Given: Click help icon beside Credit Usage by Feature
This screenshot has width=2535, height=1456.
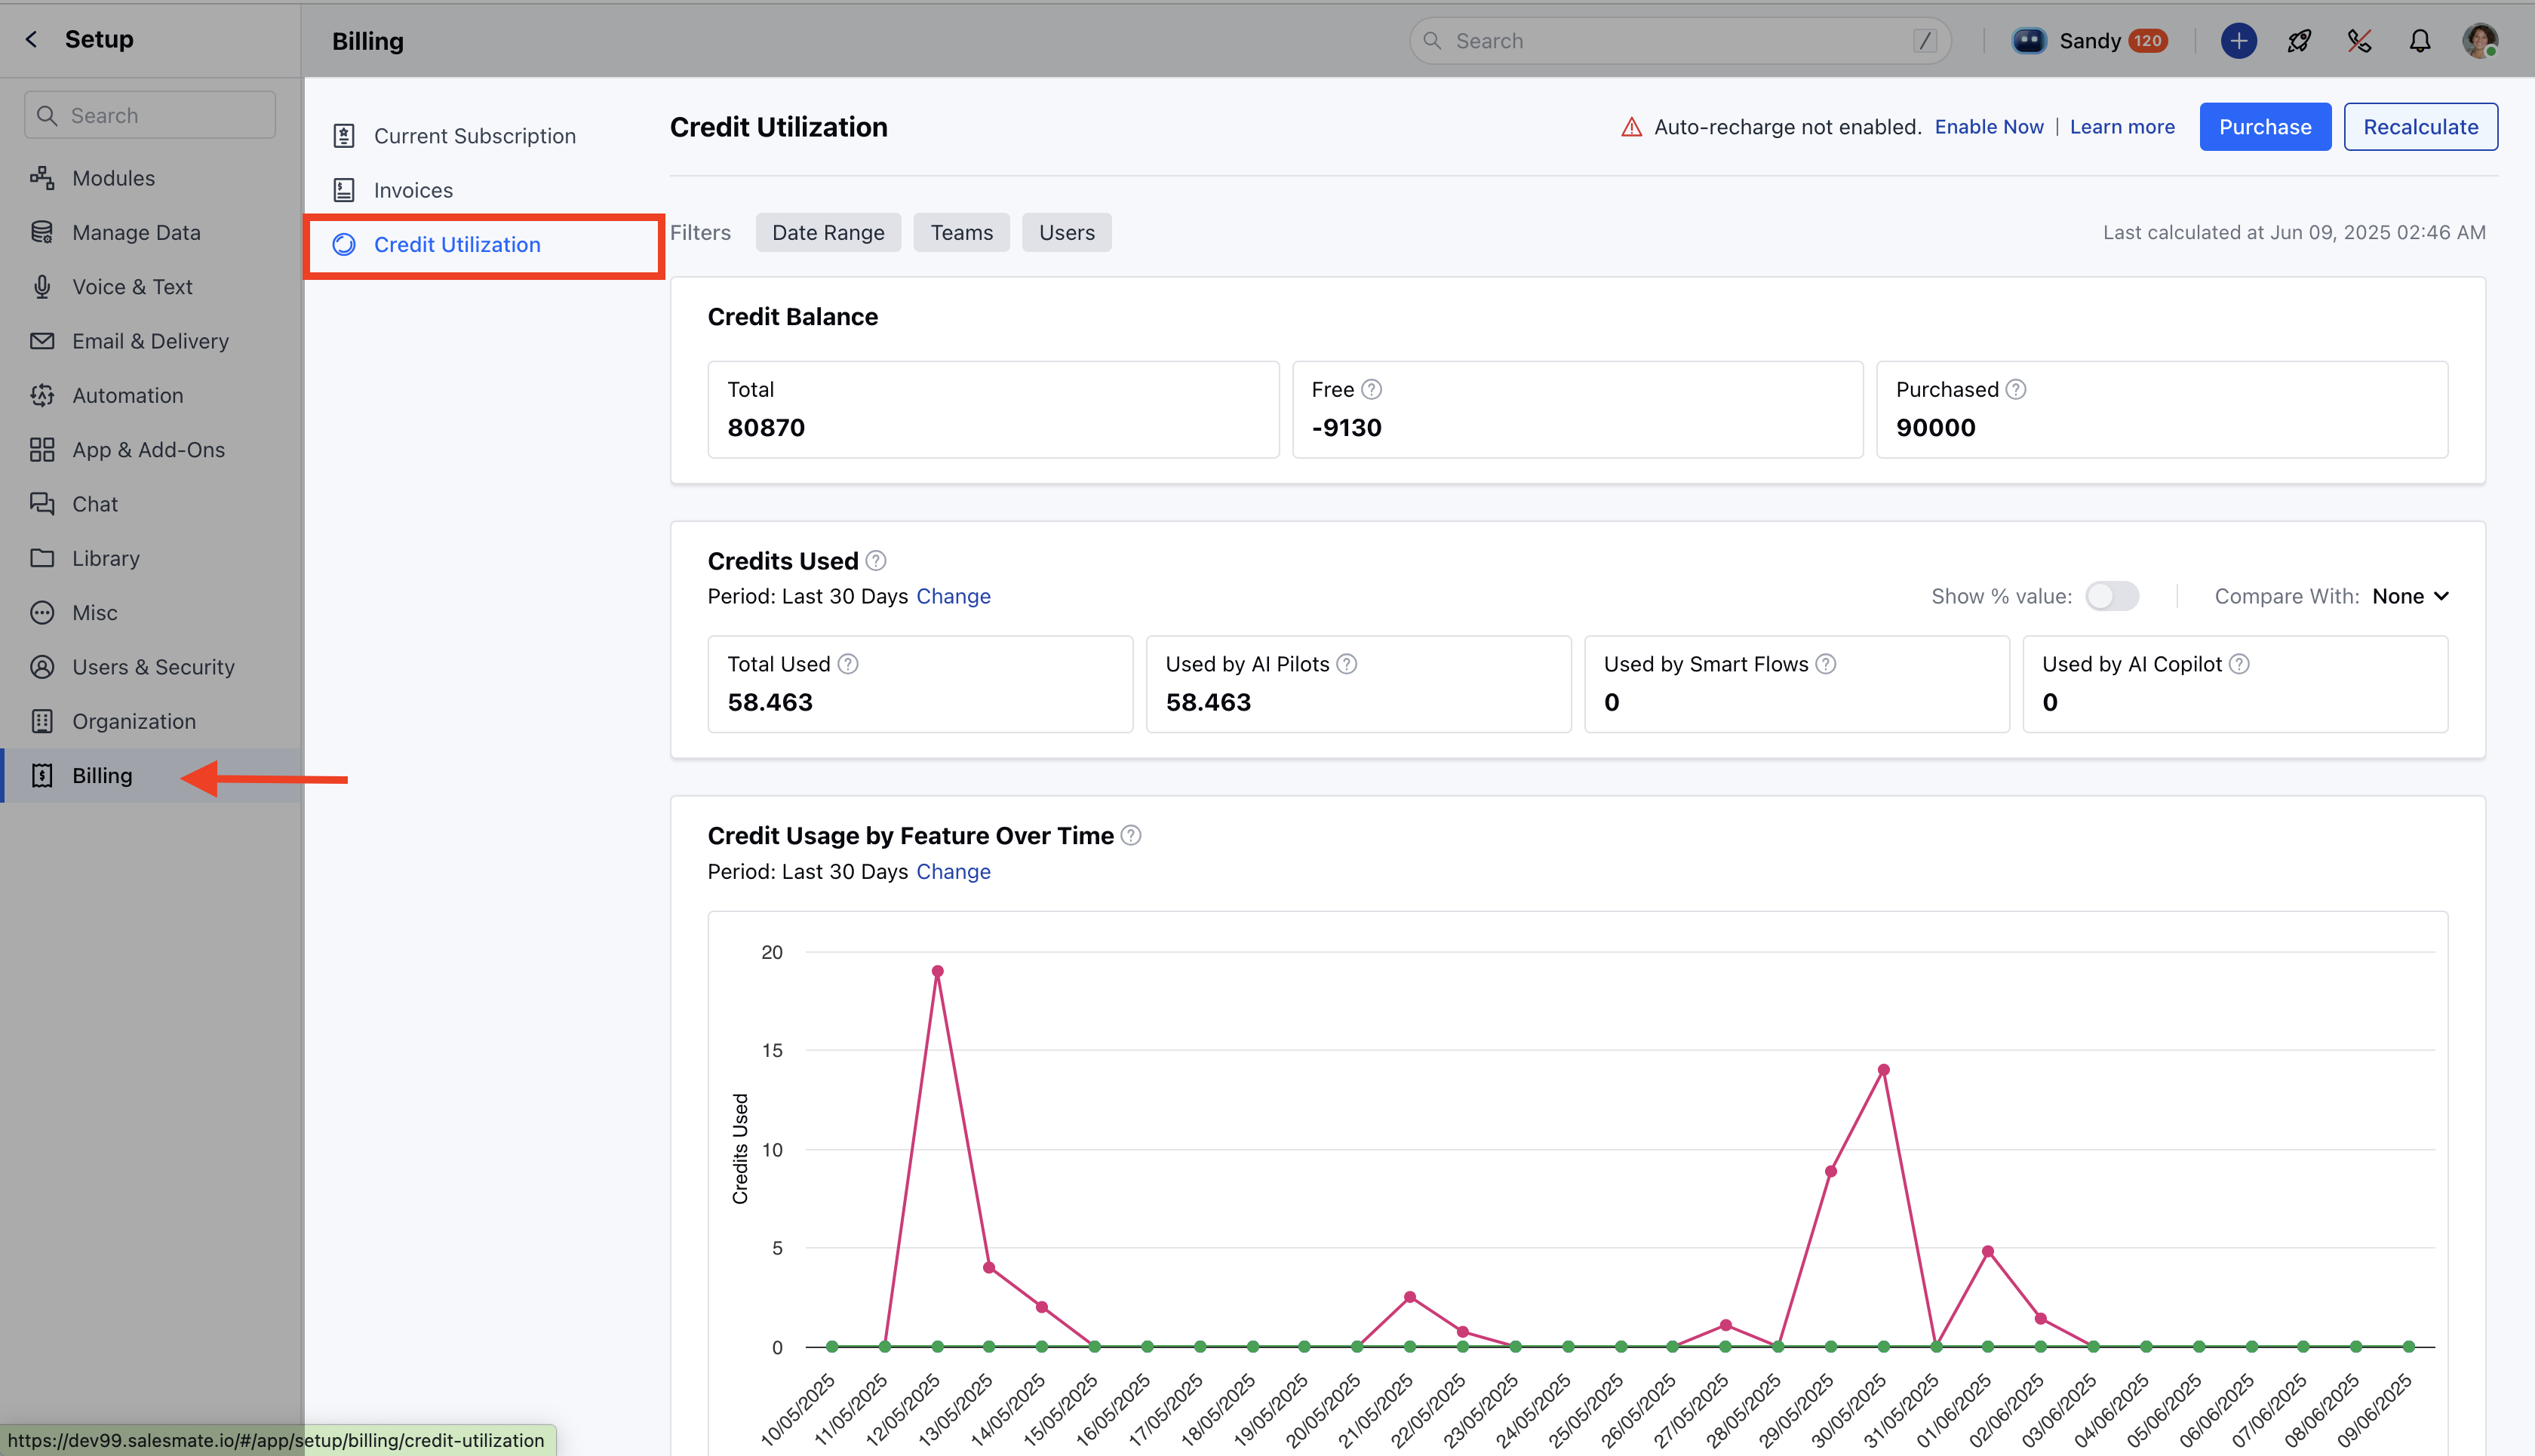Looking at the screenshot, I should coord(1131,835).
